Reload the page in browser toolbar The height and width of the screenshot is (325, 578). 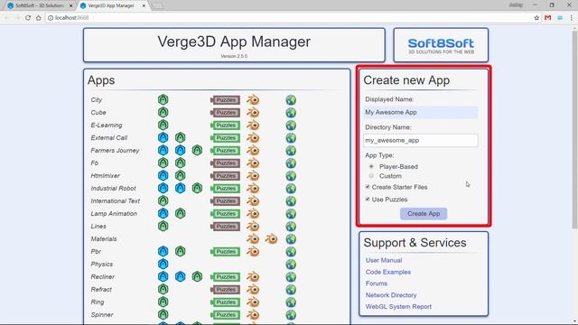pyautogui.click(x=28, y=18)
